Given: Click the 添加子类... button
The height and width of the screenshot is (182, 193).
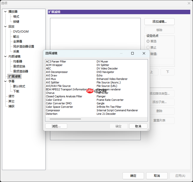Looking at the screenshot, I should coord(162,102).
